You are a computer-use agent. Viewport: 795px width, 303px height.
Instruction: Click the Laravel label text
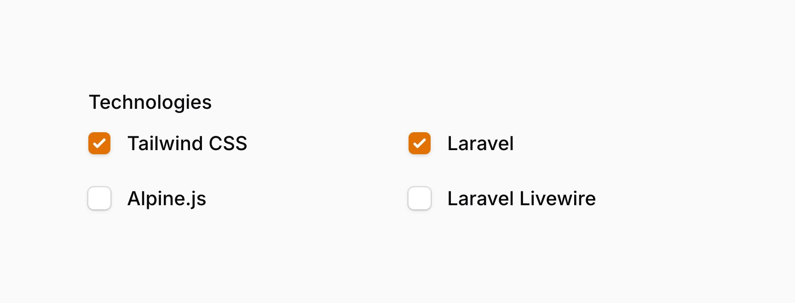[x=480, y=143]
